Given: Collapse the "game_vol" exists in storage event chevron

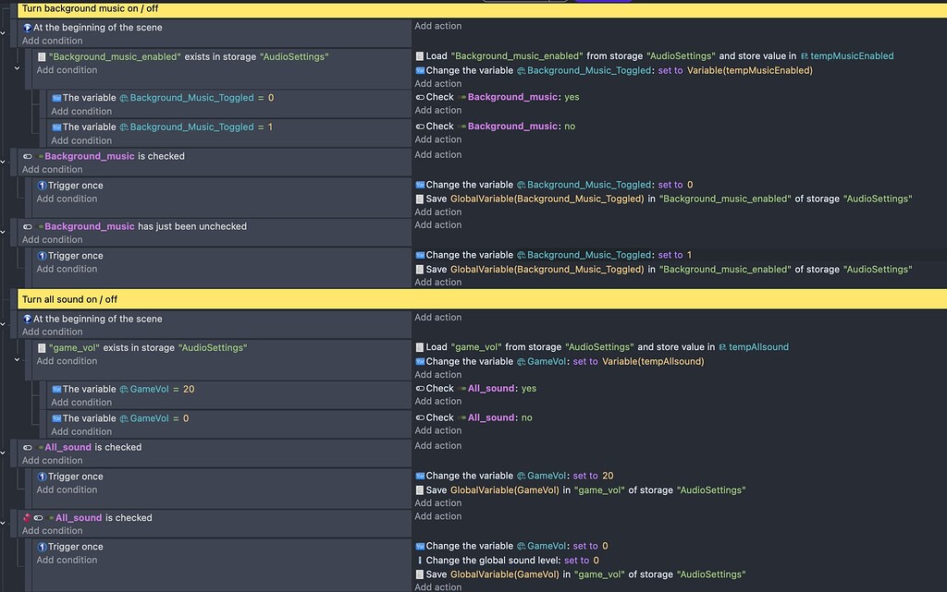Looking at the screenshot, I should 17,360.
